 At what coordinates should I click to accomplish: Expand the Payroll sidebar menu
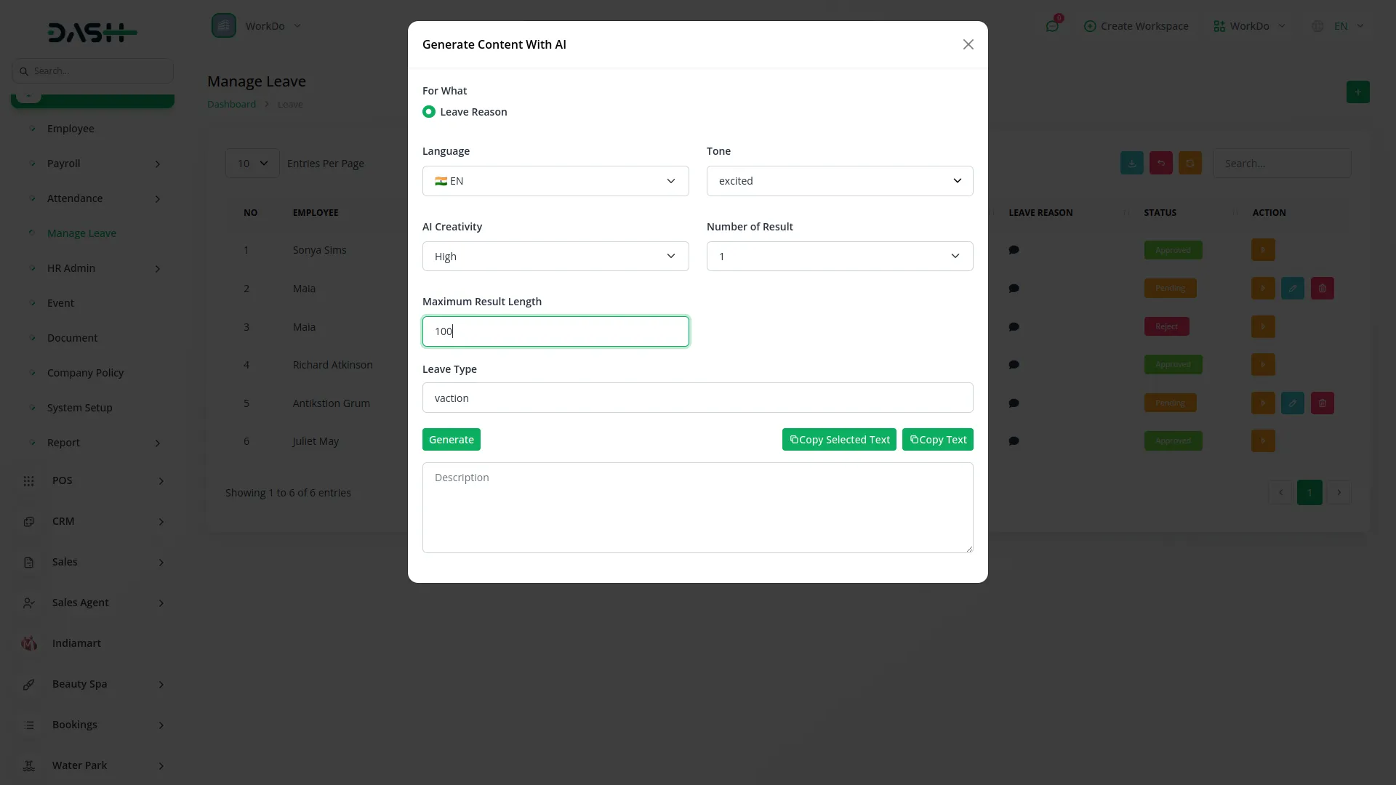(x=64, y=163)
